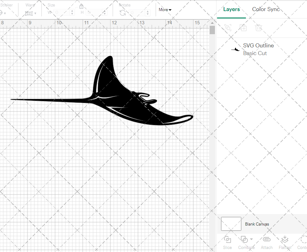Click the Rotate icon in toolbar

pyautogui.click(x=123, y=13)
